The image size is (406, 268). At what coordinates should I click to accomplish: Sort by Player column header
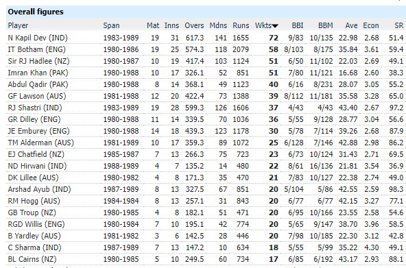click(18, 25)
